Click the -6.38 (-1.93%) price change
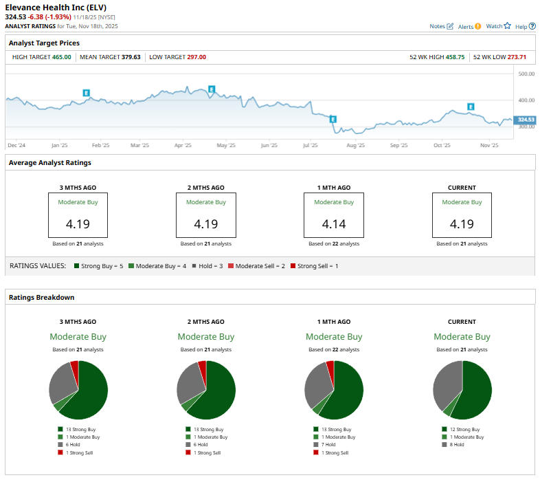540x482 pixels. tap(49, 17)
